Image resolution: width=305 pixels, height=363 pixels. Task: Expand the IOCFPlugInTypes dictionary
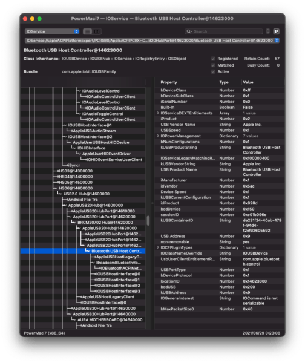[158, 247]
